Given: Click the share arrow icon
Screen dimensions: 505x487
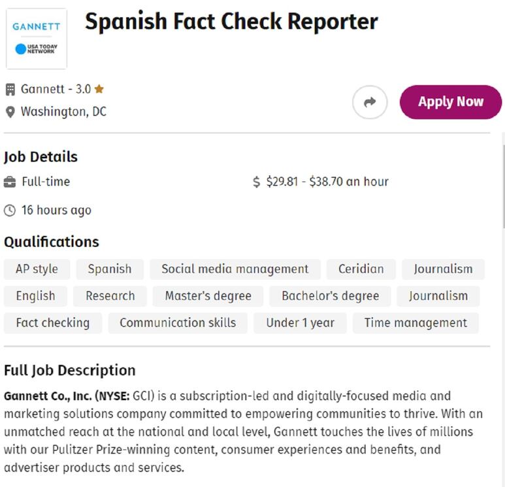Looking at the screenshot, I should tap(370, 102).
